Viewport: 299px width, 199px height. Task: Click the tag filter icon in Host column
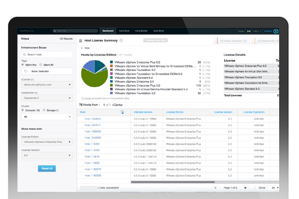point(122,112)
